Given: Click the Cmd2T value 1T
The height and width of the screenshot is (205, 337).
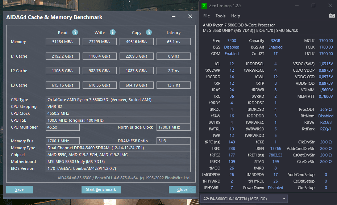Looking at the screenshot, I should point(275,54).
